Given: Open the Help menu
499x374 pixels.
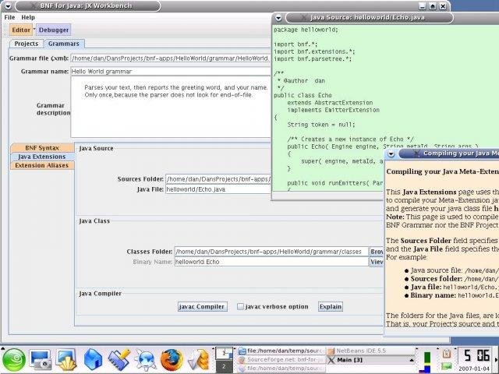Looking at the screenshot, I should [28, 17].
